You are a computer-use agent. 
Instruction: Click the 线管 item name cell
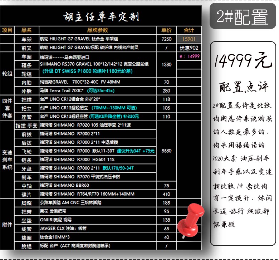click(26, 229)
